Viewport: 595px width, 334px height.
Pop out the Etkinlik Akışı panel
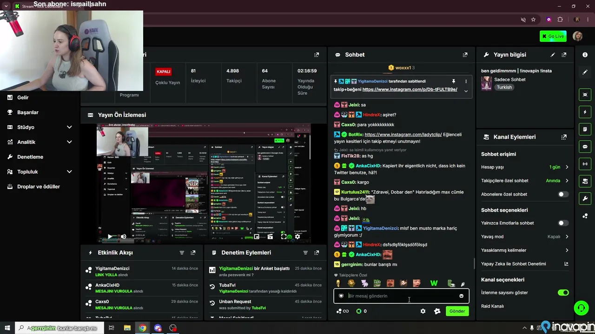(x=193, y=253)
